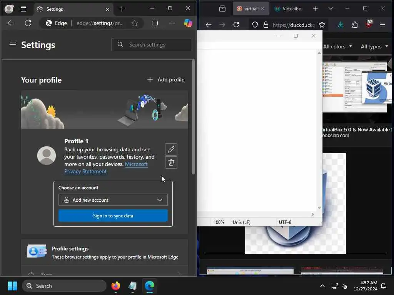Viewport: 394px width, 295px height.
Task: Open Firefox from the taskbar
Action: [115, 286]
